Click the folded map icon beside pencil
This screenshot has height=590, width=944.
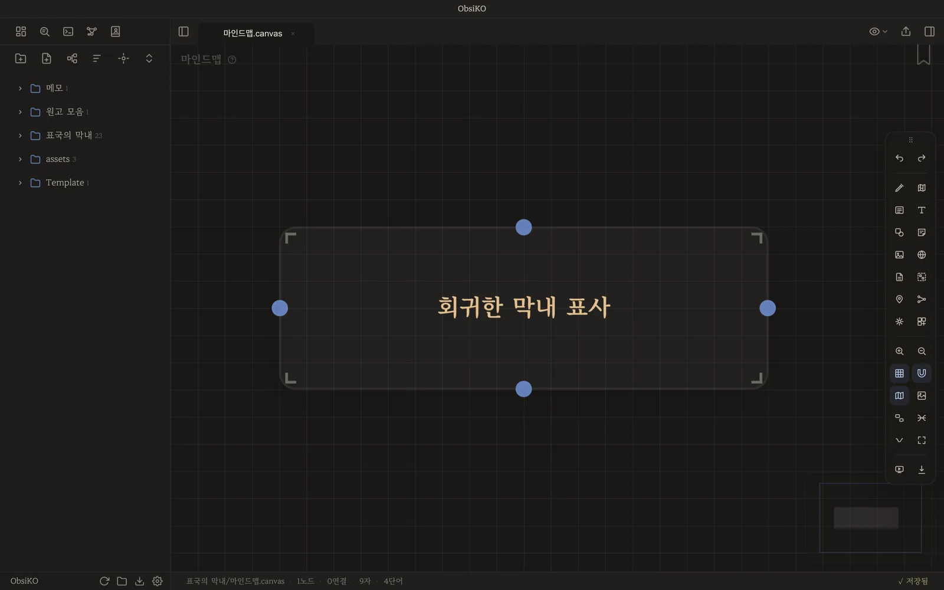coord(922,188)
